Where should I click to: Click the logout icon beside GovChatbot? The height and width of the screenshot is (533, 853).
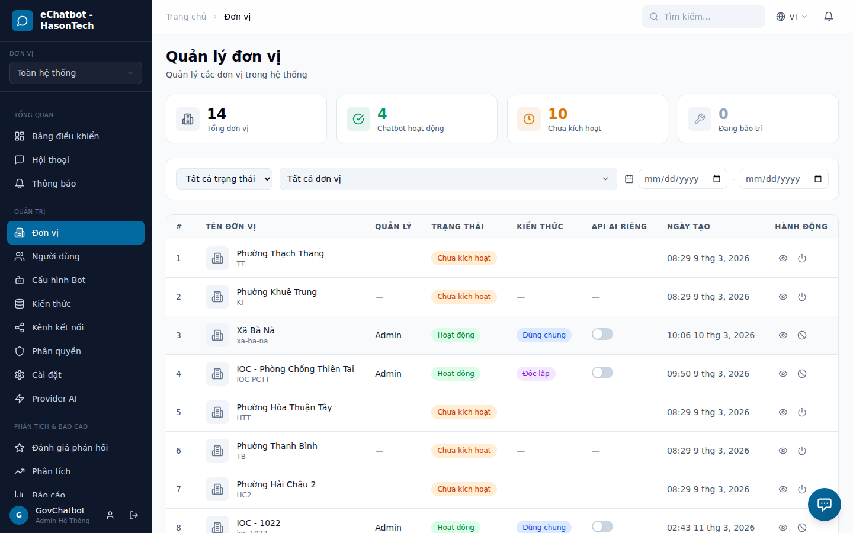[x=134, y=515]
